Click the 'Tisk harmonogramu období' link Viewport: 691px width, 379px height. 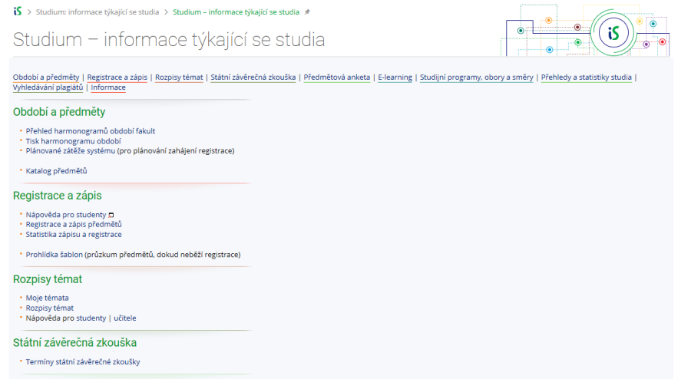coord(73,141)
